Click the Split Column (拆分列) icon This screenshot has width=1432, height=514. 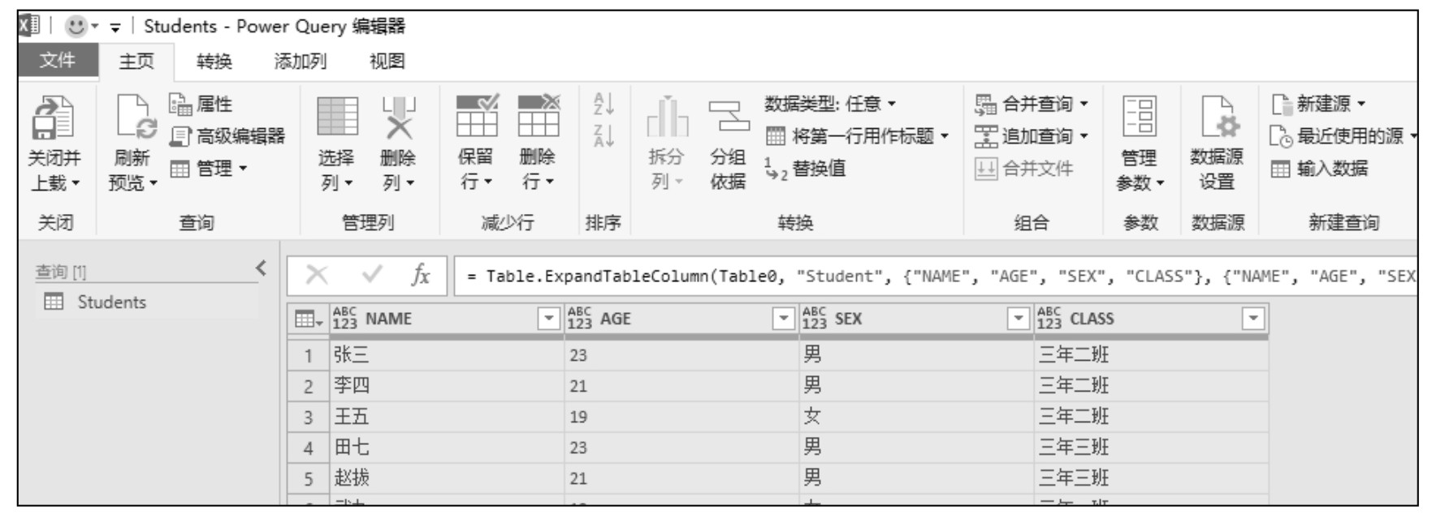click(667, 116)
